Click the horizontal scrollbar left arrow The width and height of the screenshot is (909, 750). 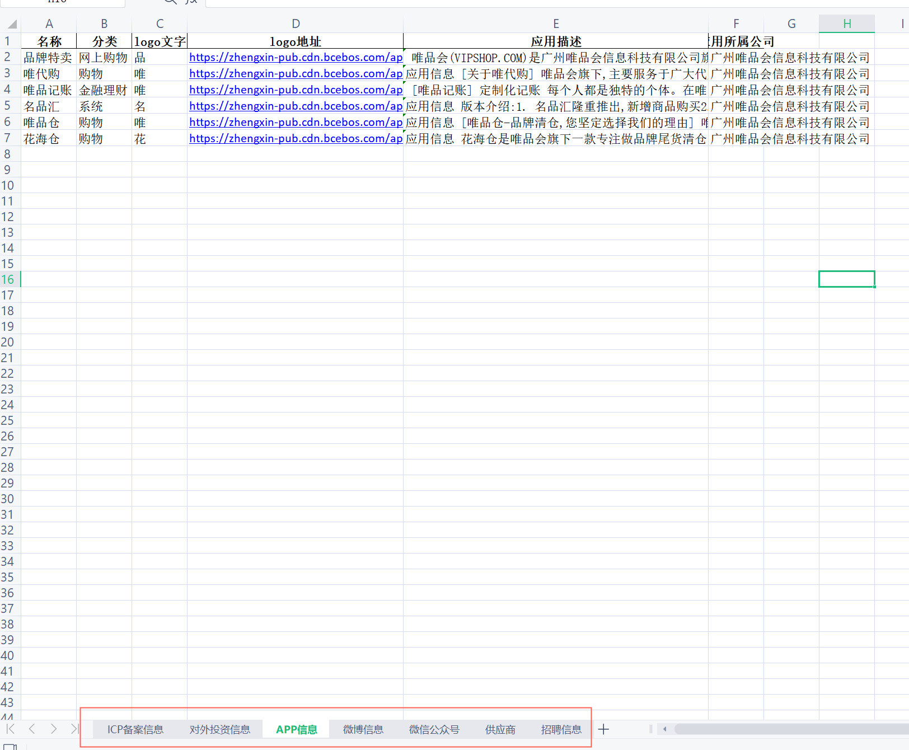pos(664,729)
